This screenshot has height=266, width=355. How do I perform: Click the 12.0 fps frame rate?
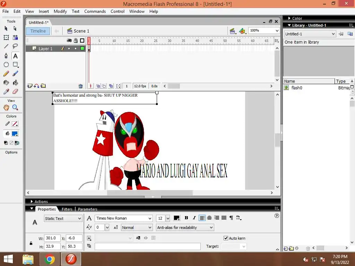click(140, 86)
